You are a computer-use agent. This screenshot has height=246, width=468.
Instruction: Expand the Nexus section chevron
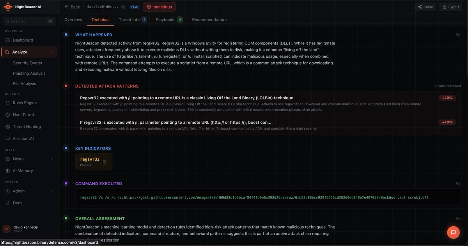52,159
